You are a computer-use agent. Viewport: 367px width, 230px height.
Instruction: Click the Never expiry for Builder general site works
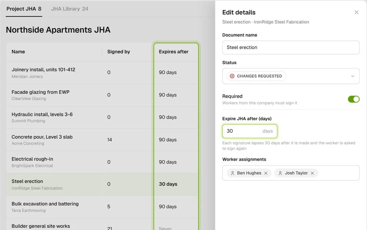[165, 228]
